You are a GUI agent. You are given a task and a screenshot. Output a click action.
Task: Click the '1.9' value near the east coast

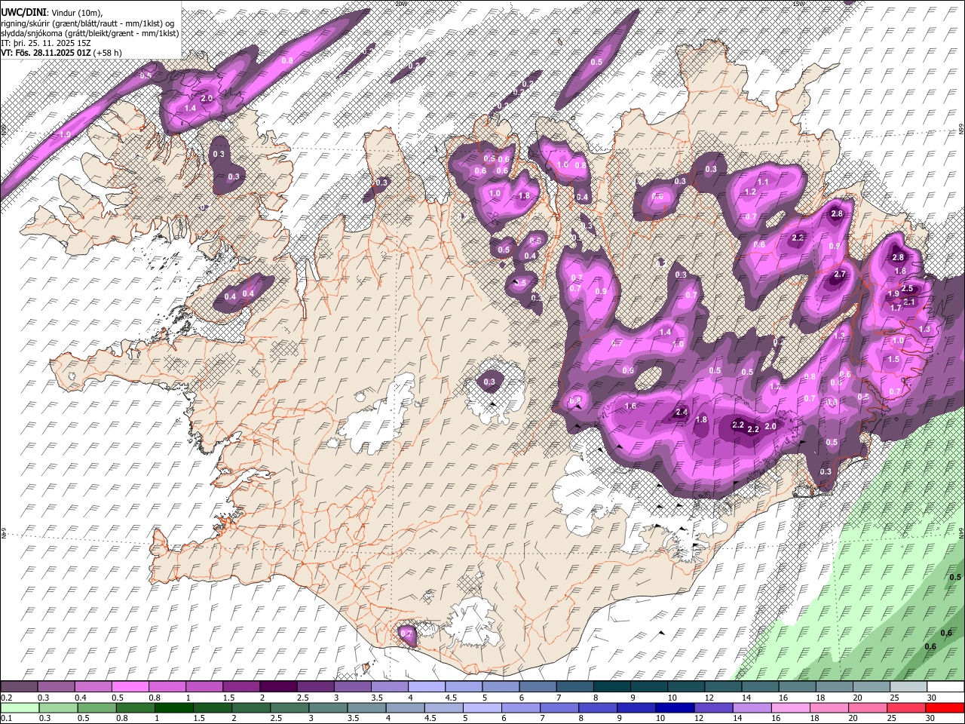893,294
